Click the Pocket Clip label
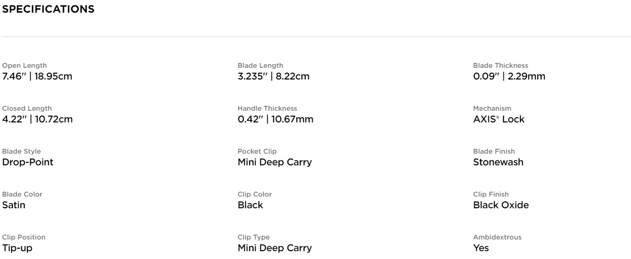The height and width of the screenshot is (259, 631). coord(257,151)
